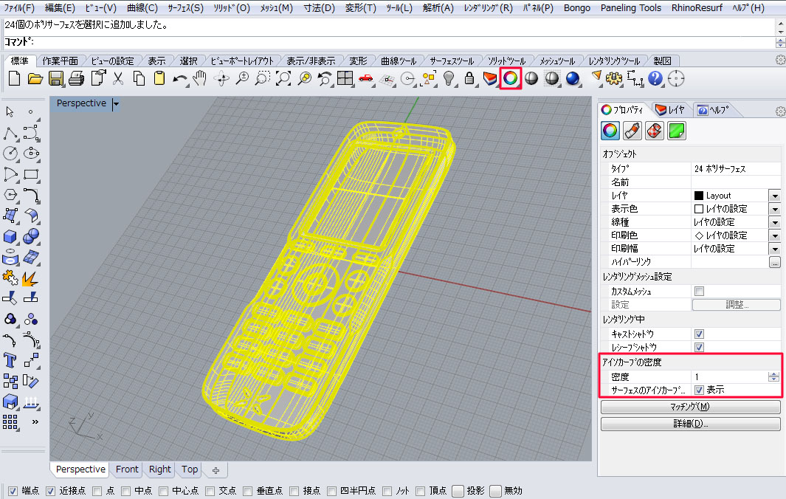The width and height of the screenshot is (786, 499).
Task: Click the 密度 stepper arrows
Action: coord(774,376)
